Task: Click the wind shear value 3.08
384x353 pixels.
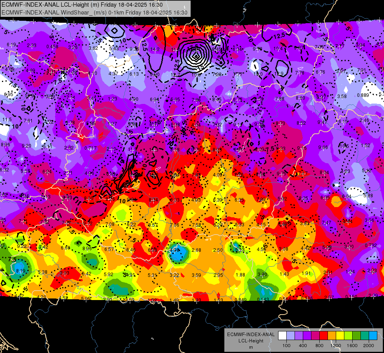Action: 284,249
